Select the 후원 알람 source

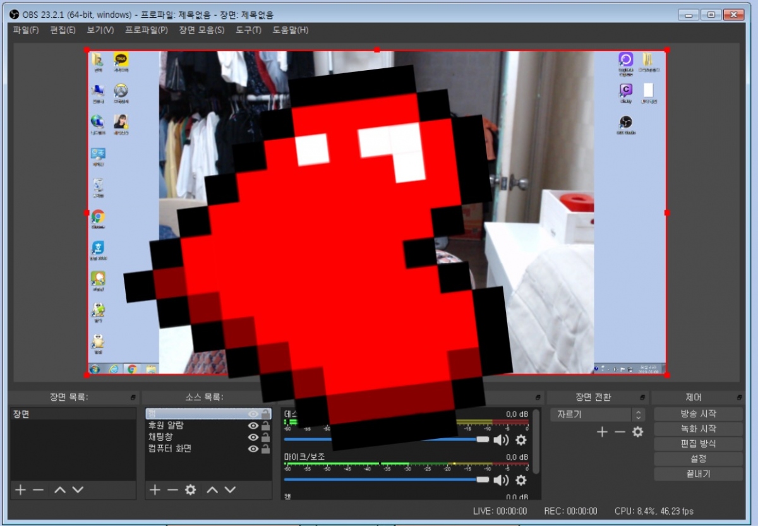click(x=208, y=426)
